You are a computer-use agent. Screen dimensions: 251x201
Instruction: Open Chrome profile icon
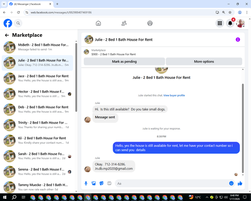click(239, 13)
